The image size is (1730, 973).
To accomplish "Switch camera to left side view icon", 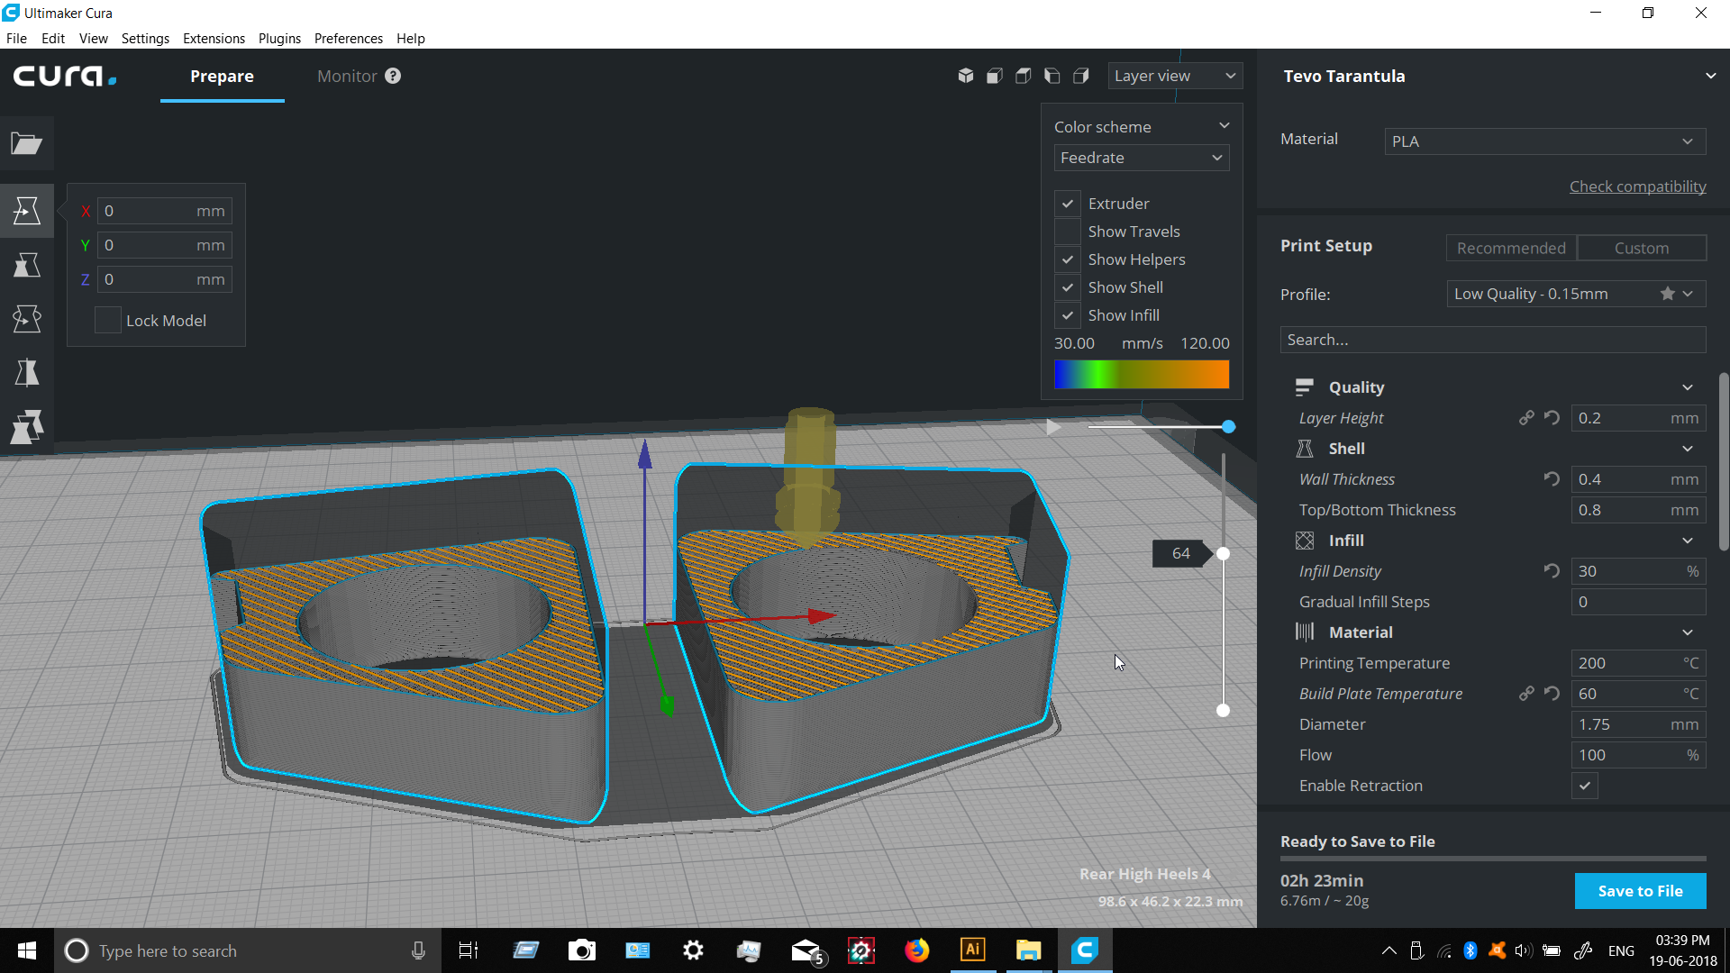I will tap(1052, 76).
